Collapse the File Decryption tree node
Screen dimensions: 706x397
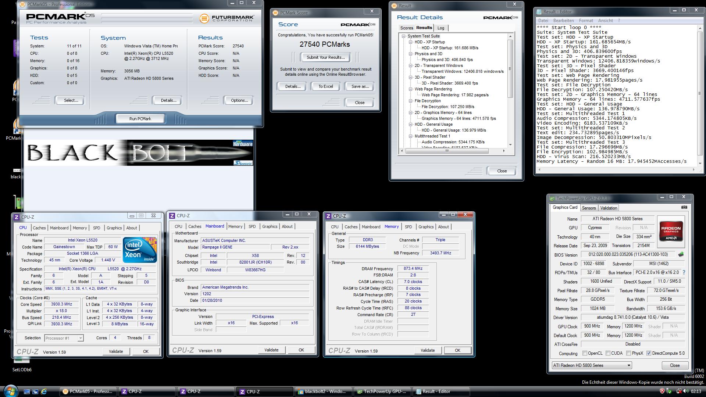point(411,101)
